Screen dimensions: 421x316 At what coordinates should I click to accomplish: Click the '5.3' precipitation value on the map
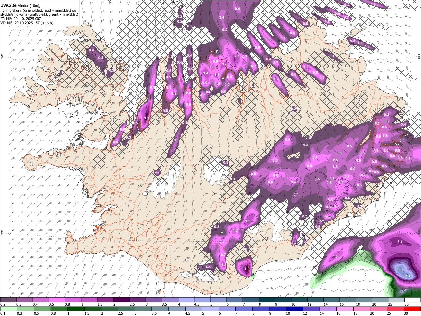[x=400, y=269]
